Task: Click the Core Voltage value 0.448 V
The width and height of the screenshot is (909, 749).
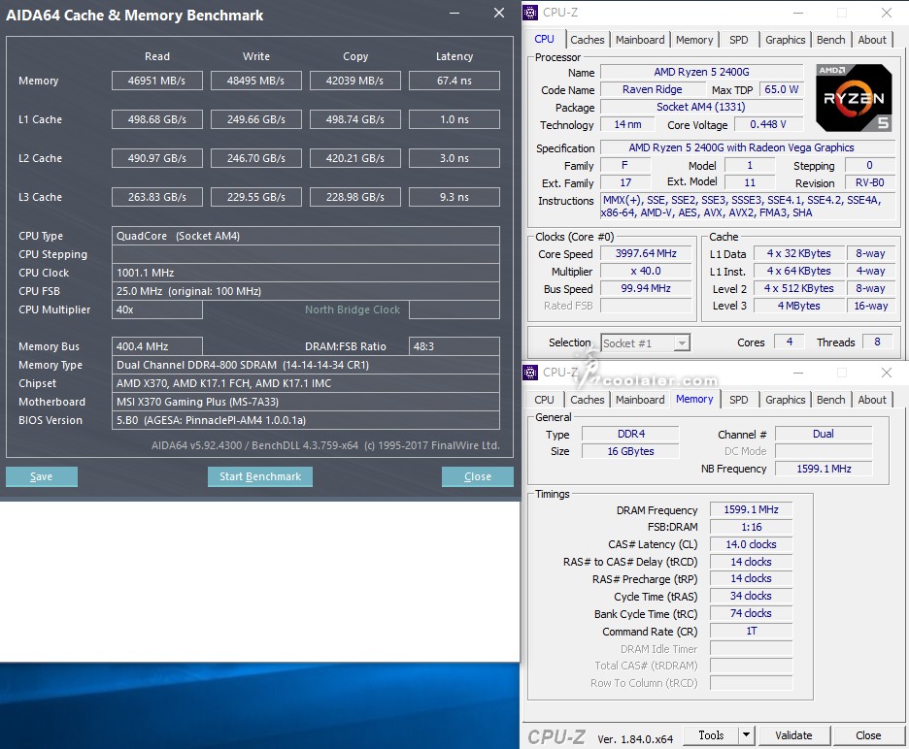Action: [x=768, y=124]
